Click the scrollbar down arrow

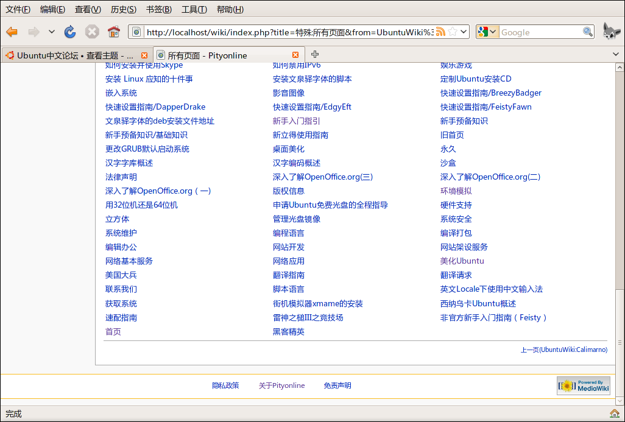[620, 401]
